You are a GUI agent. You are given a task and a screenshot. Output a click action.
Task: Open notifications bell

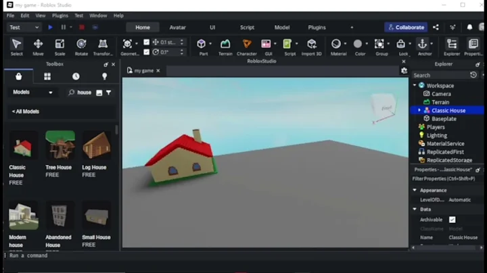point(469,27)
